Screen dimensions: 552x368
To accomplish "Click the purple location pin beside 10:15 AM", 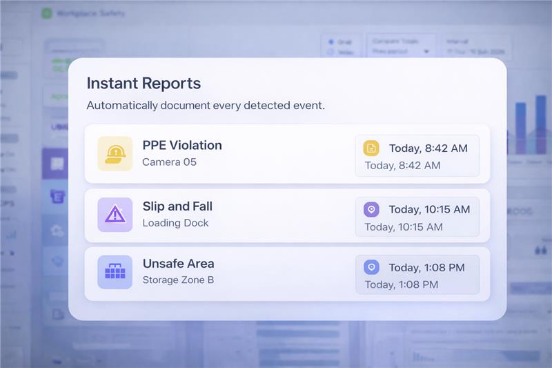I will click(371, 209).
